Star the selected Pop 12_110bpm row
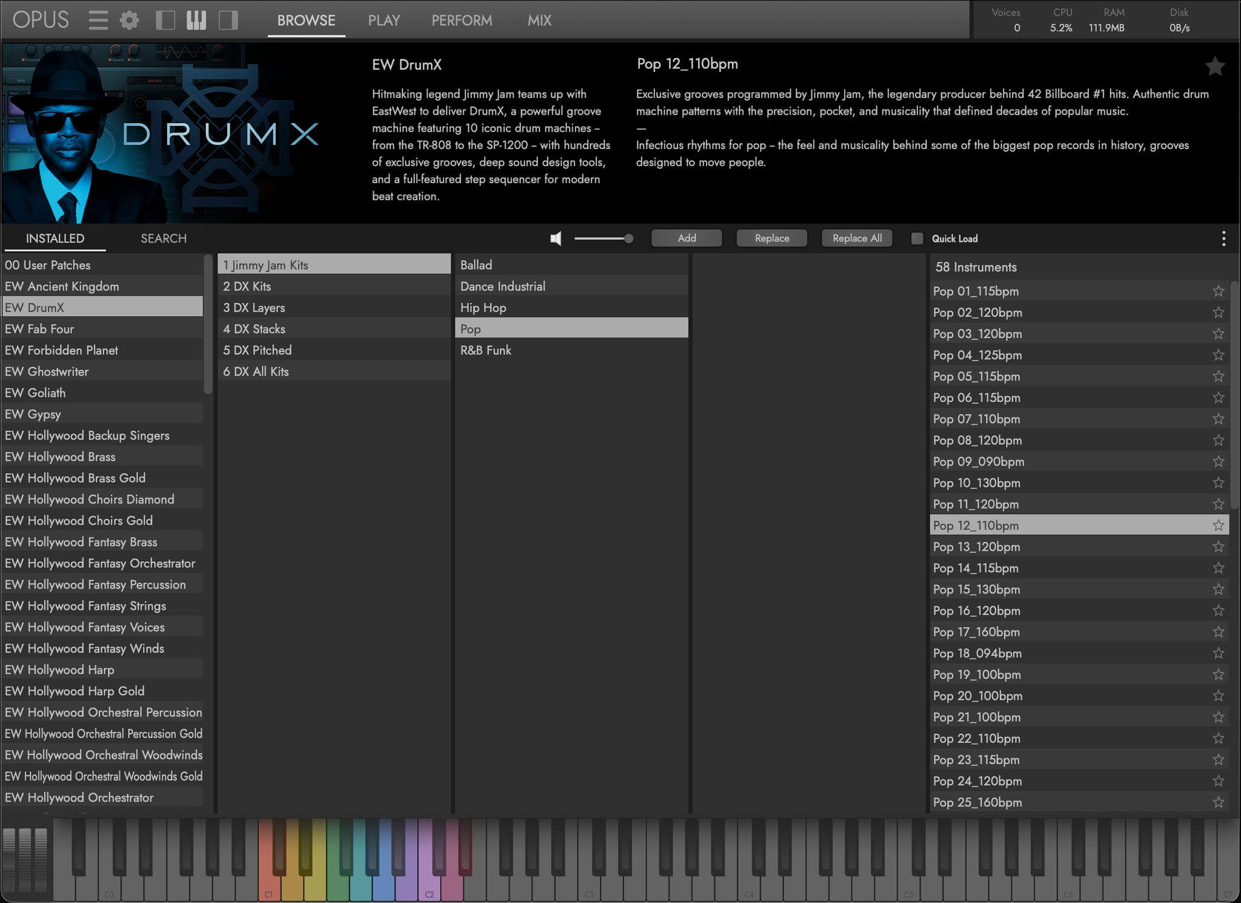 coord(1219,525)
